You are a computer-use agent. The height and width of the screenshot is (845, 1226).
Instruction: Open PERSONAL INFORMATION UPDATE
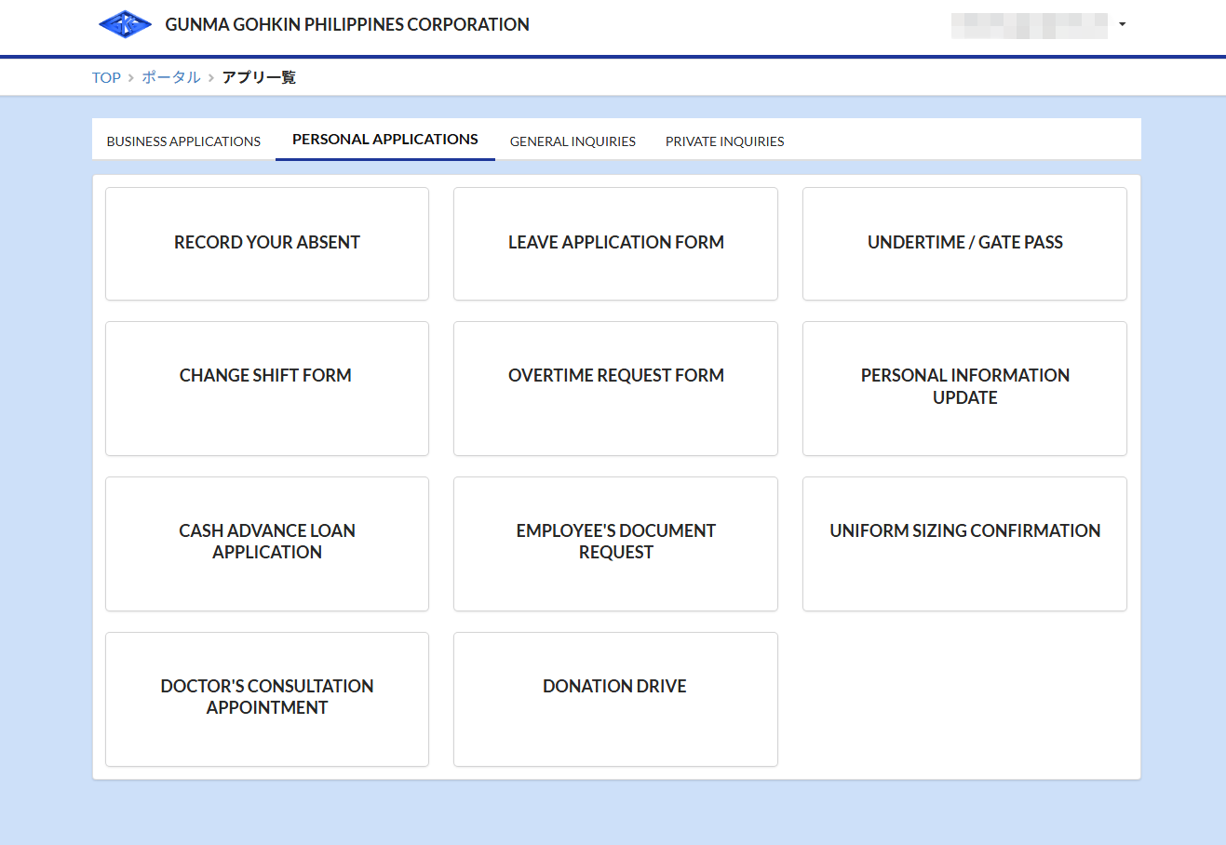[x=964, y=388]
